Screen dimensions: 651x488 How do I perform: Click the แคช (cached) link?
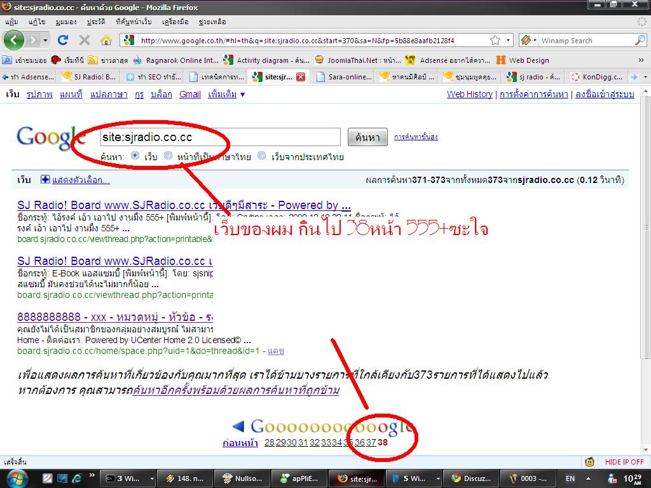click(x=276, y=351)
